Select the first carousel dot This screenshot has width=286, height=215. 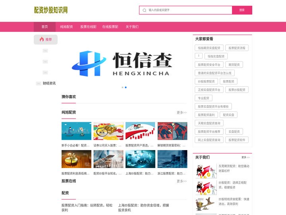click(123, 87)
